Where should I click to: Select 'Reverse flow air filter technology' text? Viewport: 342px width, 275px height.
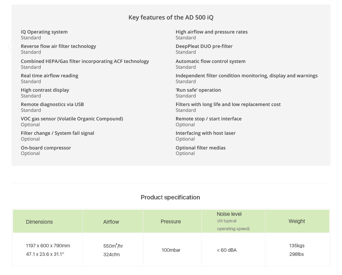(x=58, y=46)
